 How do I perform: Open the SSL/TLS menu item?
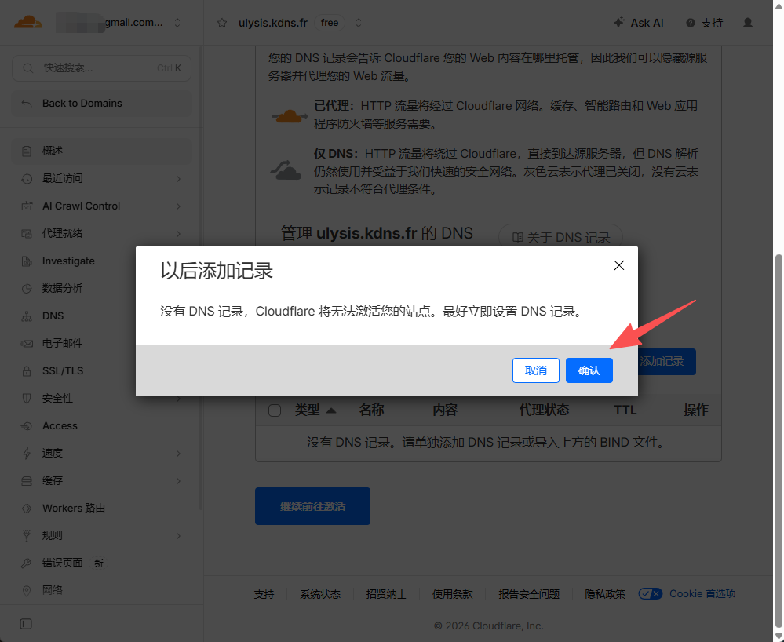point(101,371)
